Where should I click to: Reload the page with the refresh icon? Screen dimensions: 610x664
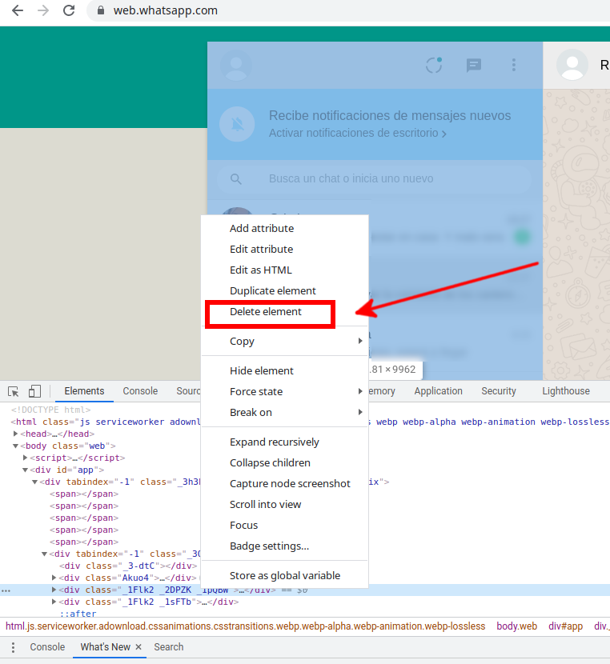69,11
